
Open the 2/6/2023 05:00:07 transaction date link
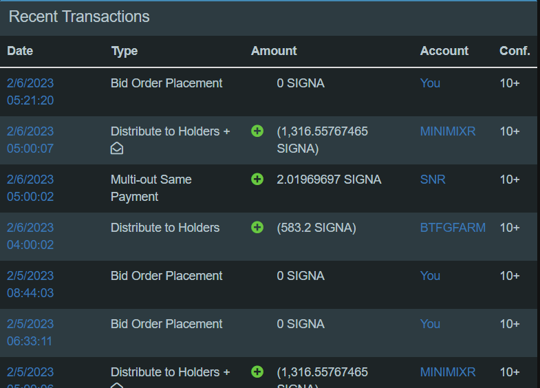click(x=30, y=140)
